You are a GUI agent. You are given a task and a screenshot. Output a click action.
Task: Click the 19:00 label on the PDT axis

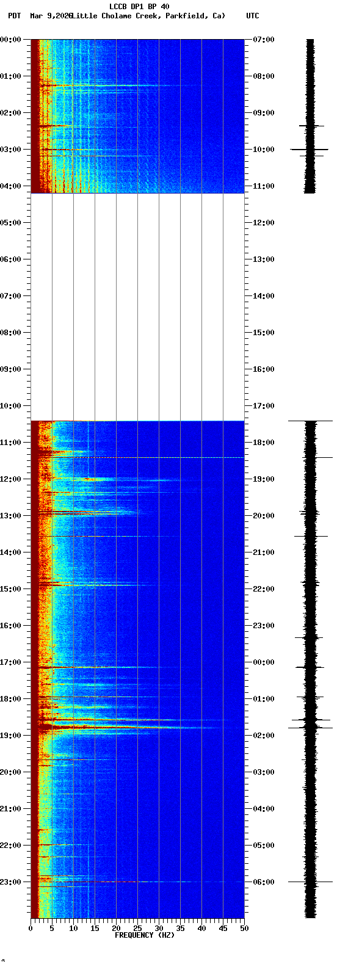tap(10, 735)
